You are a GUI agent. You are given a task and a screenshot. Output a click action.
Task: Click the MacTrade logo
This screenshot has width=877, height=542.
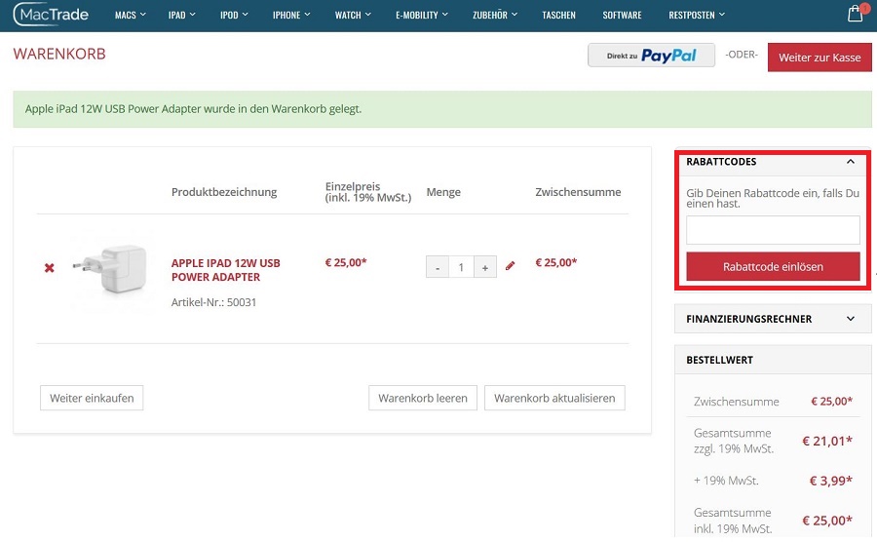click(x=52, y=14)
